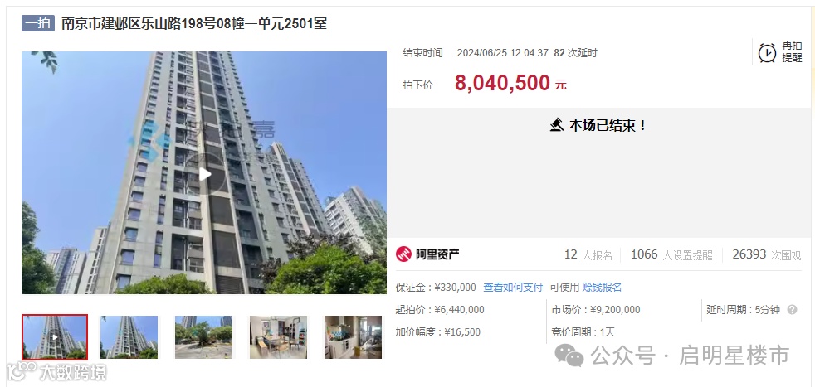The height and width of the screenshot is (387, 815).
Task: Select the kitchen interior thumbnail
Action: pos(353,337)
